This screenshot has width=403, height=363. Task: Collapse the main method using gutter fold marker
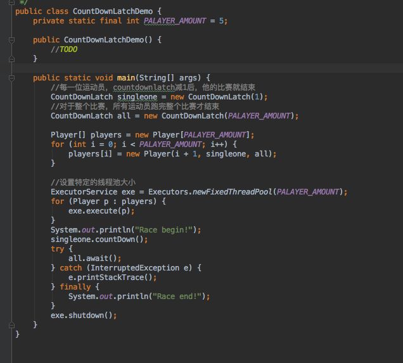click(11, 78)
